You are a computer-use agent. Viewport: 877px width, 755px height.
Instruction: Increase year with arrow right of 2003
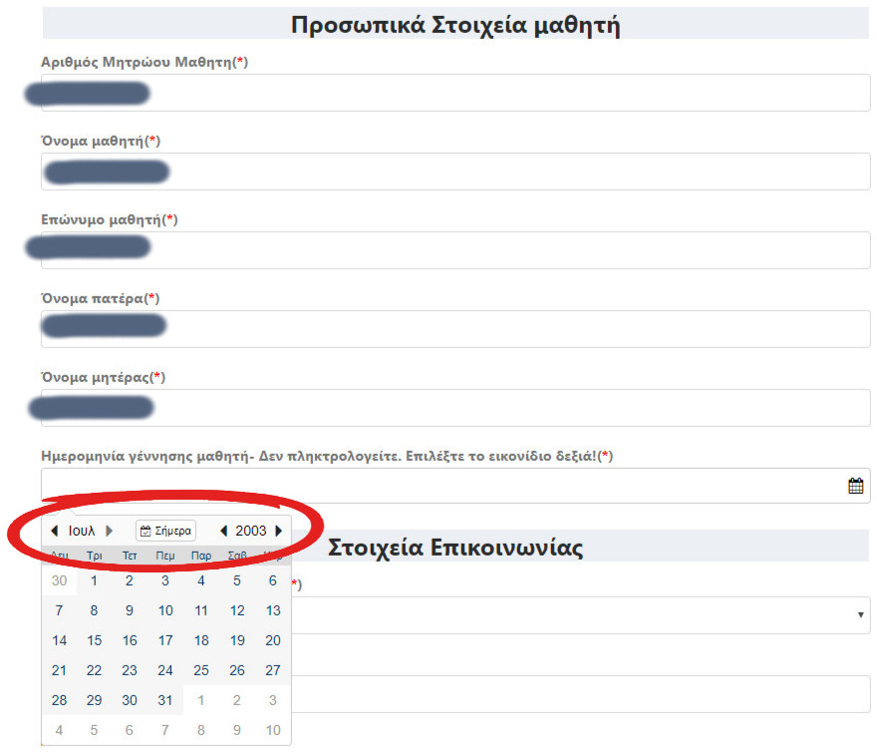pyautogui.click(x=279, y=531)
